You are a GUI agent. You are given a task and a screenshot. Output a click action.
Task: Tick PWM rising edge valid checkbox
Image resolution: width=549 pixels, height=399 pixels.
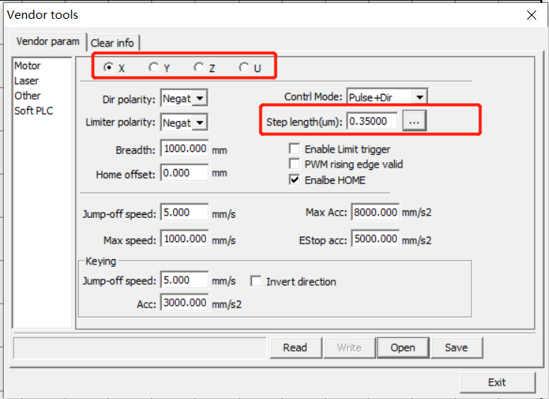(x=295, y=164)
